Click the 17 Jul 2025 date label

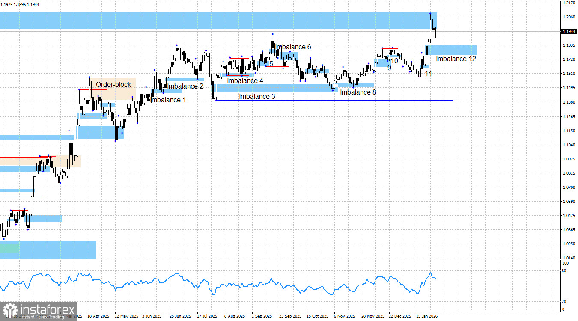coord(207,316)
